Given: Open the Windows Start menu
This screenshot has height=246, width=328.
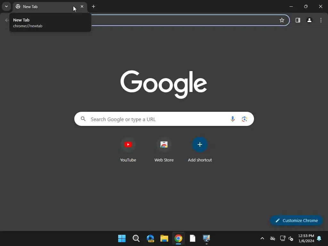Looking at the screenshot, I should [122, 238].
